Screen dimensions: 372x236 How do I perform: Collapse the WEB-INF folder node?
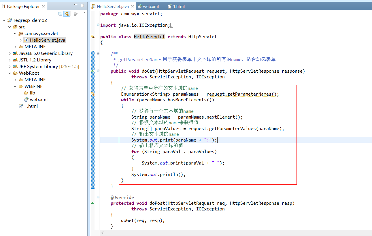tap(15, 86)
